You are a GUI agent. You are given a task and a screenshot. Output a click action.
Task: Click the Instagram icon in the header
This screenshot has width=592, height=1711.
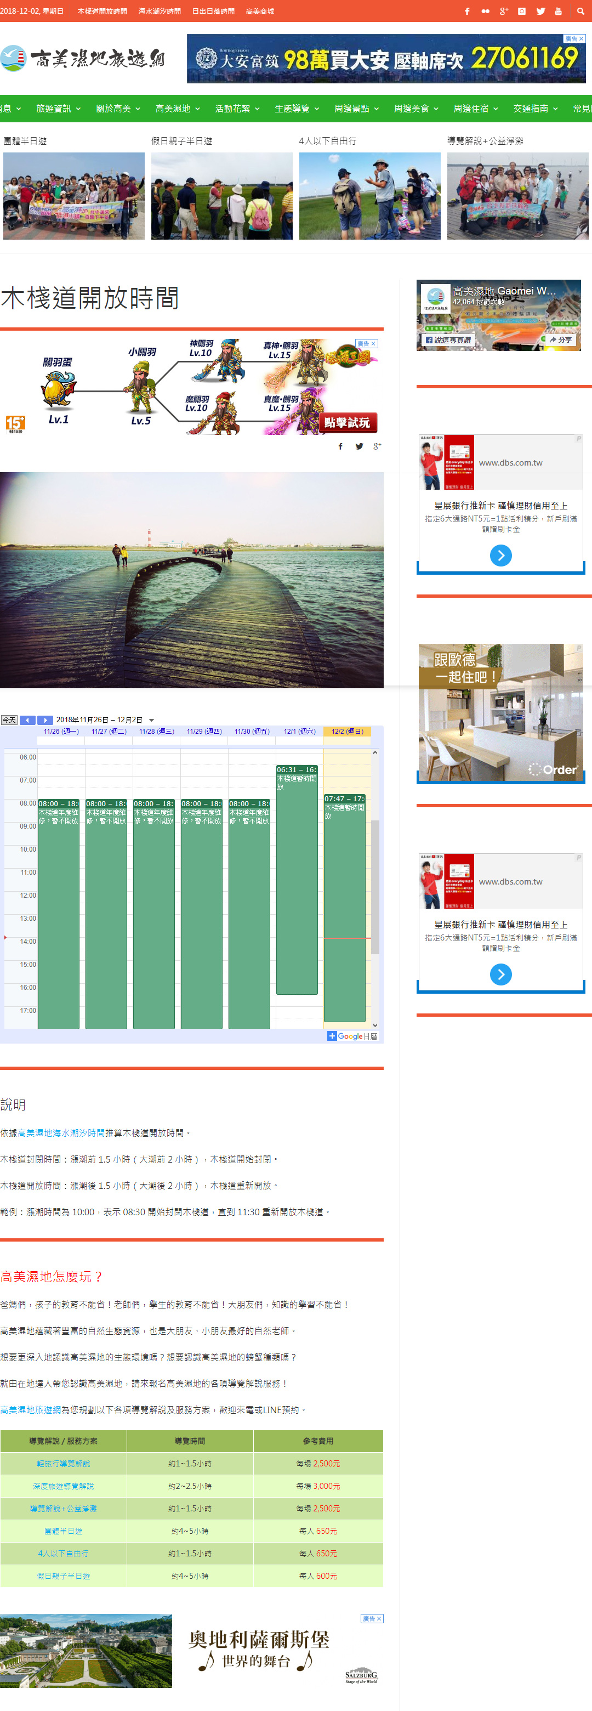(x=522, y=12)
